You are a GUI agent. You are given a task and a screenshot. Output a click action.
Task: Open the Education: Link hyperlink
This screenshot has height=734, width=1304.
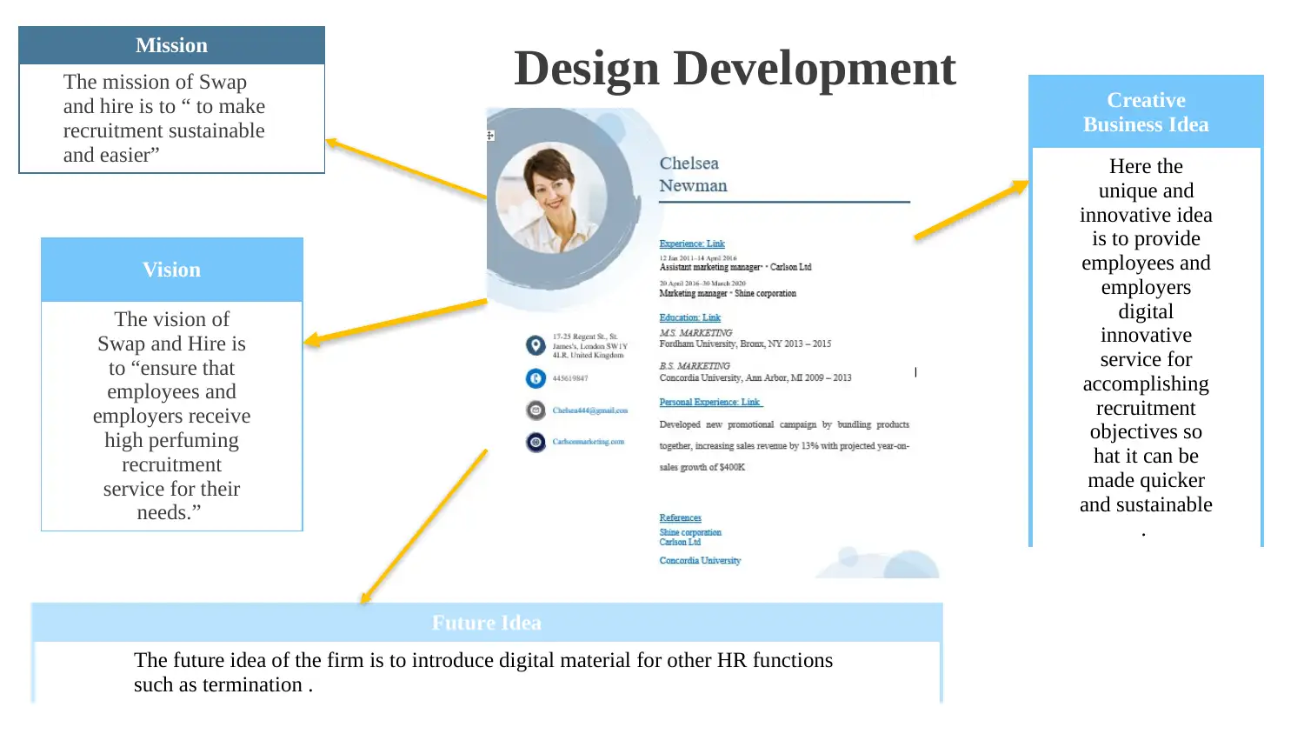[690, 317]
